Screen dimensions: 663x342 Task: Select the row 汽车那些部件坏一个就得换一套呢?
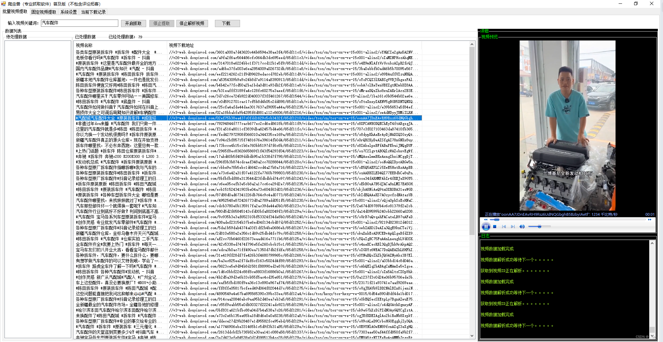[248, 206]
